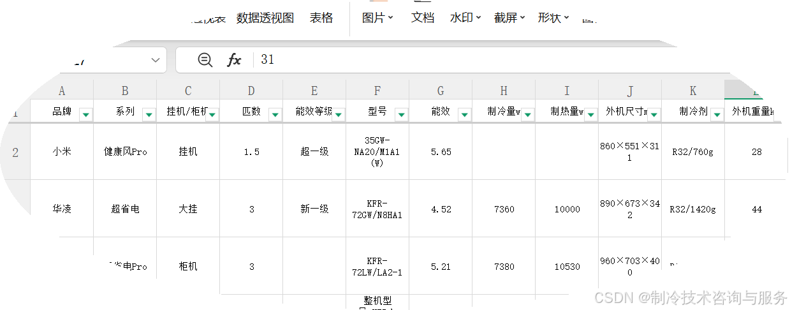790x310 pixels.
Task: Select model cell KFR-72LW/LA2-1
Action: 377,266
